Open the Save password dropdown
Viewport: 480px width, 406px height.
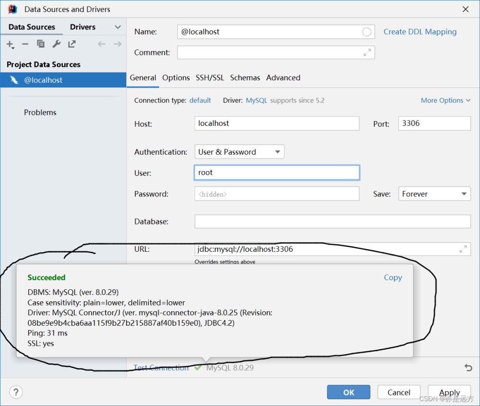(x=434, y=194)
